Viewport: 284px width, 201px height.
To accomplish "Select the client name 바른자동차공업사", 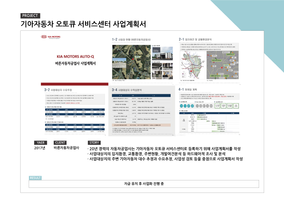I will (66, 148).
